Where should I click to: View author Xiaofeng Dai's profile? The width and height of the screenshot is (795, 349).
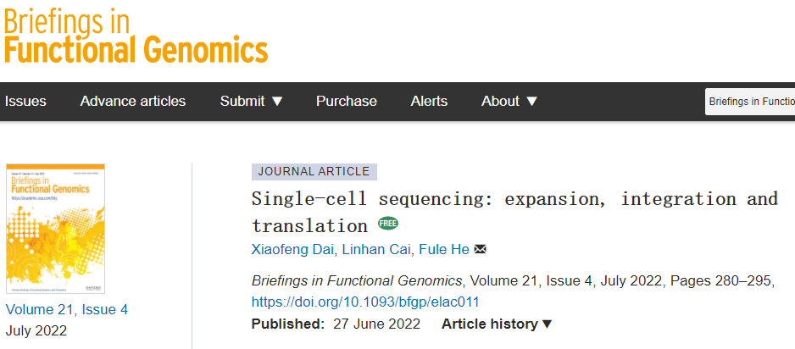pyautogui.click(x=294, y=249)
